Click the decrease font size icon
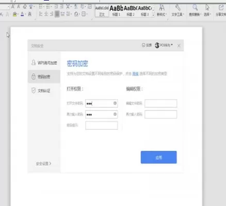 click(x=19, y=7)
